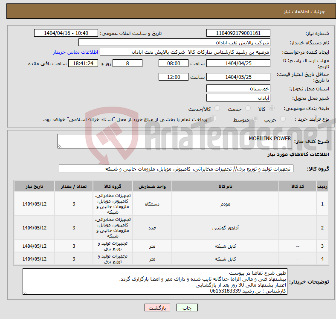The width and height of the screenshot is (336, 319).
Task: Click کابل شبکه in row 4
Action: [225, 259]
